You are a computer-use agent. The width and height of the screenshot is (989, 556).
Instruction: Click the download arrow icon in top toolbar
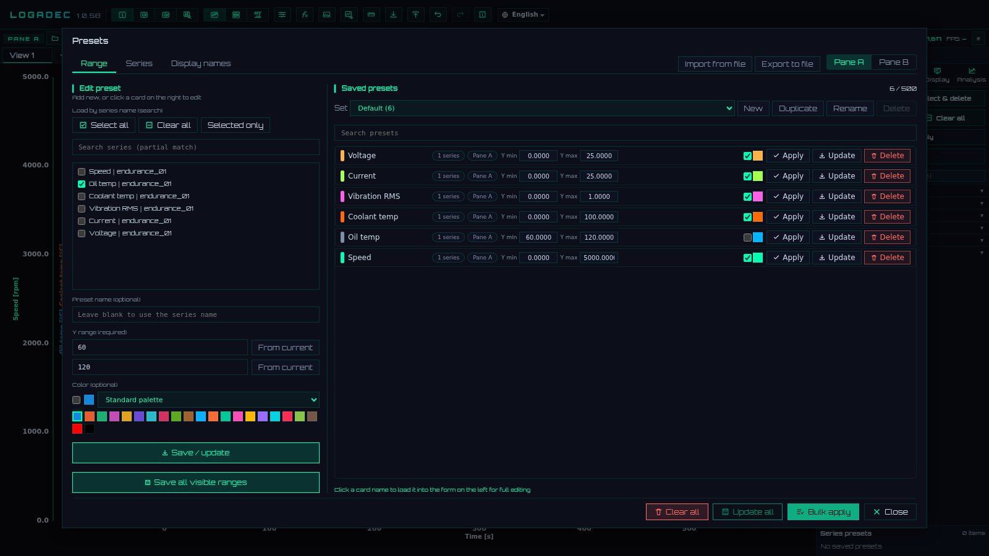[x=393, y=15]
